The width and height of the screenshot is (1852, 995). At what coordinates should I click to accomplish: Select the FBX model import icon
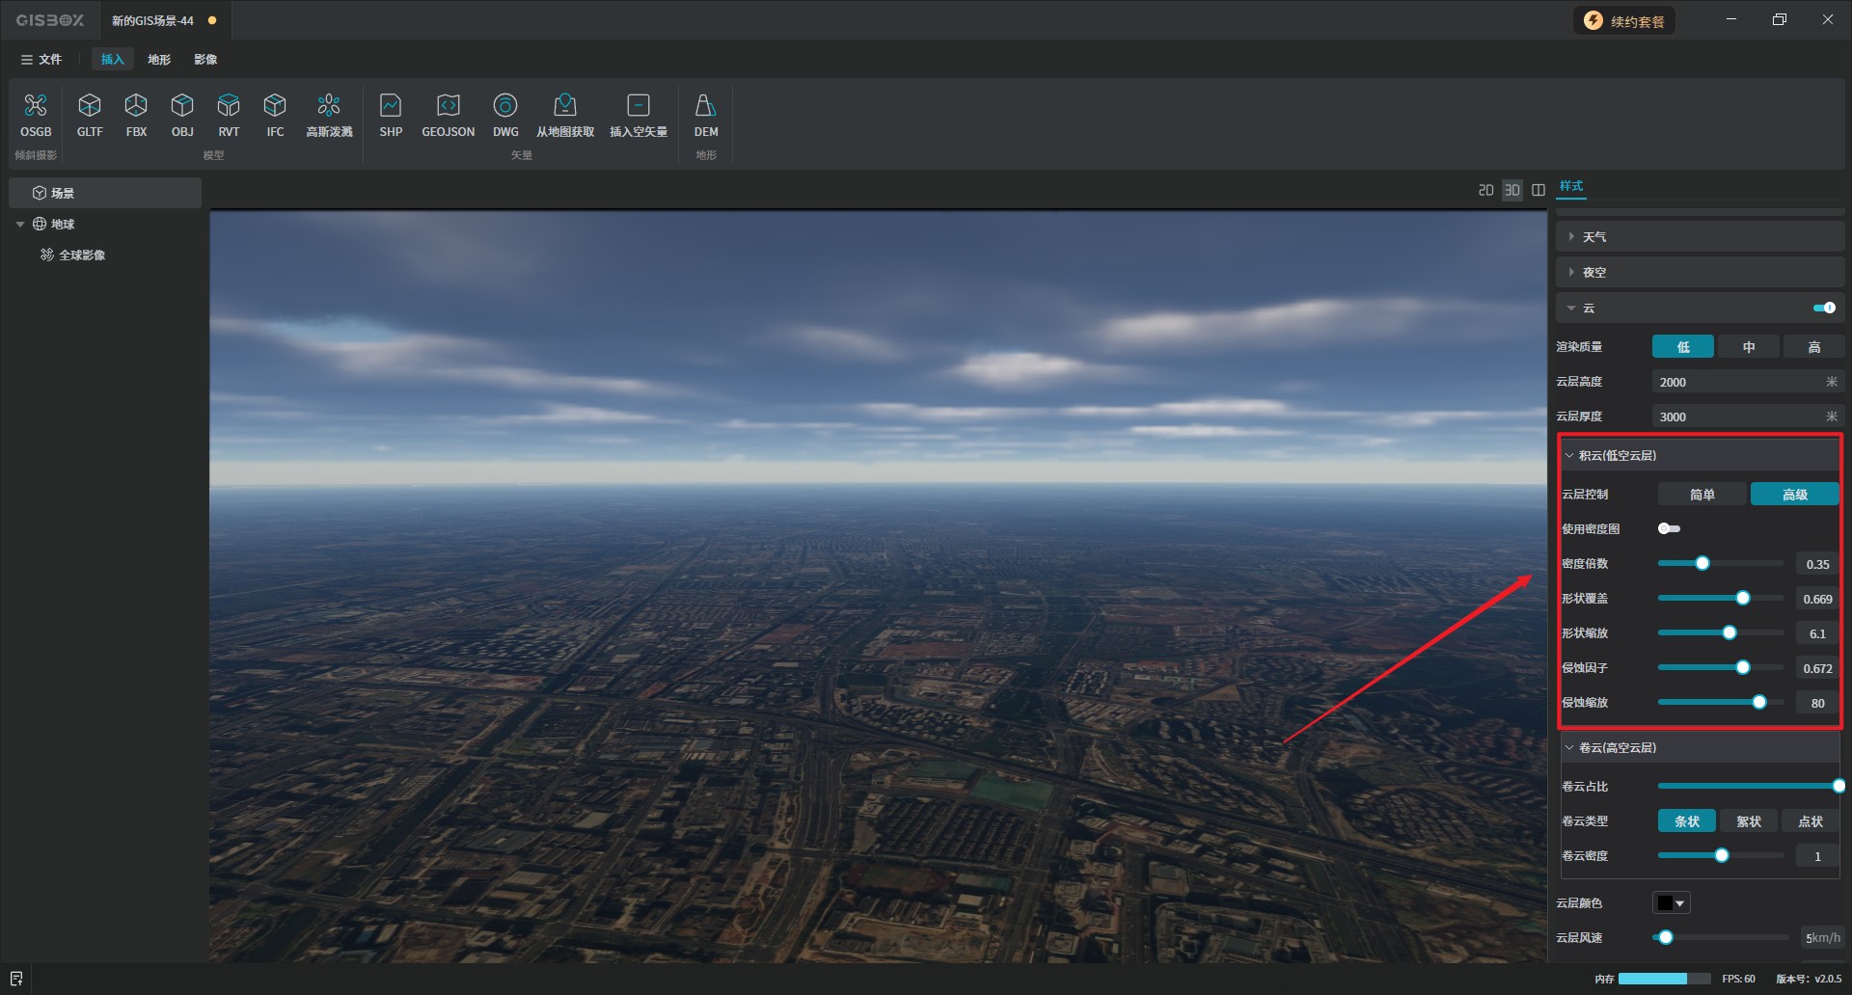(x=136, y=106)
